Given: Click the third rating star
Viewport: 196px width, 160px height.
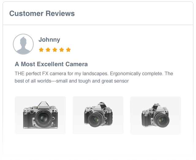Looking at the screenshot, I should [x=55, y=50].
